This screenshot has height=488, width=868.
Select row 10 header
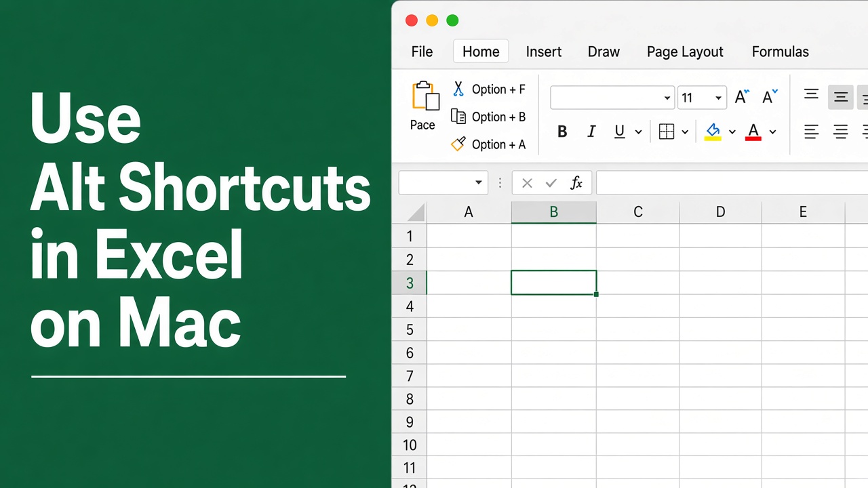(x=410, y=445)
